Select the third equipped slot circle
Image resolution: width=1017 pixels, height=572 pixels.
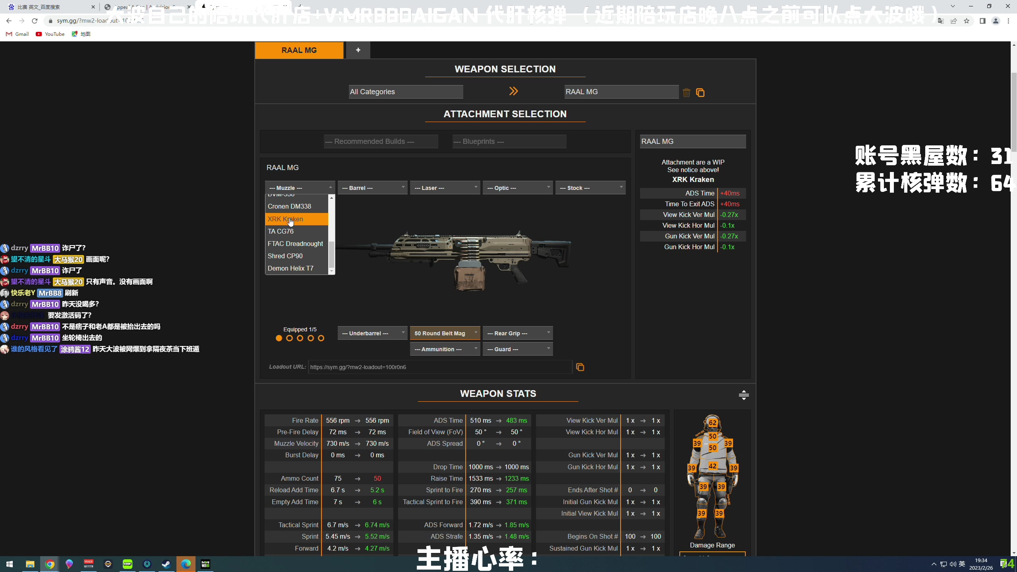tap(300, 338)
